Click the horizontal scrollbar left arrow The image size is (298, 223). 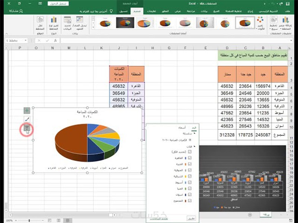[10, 215]
